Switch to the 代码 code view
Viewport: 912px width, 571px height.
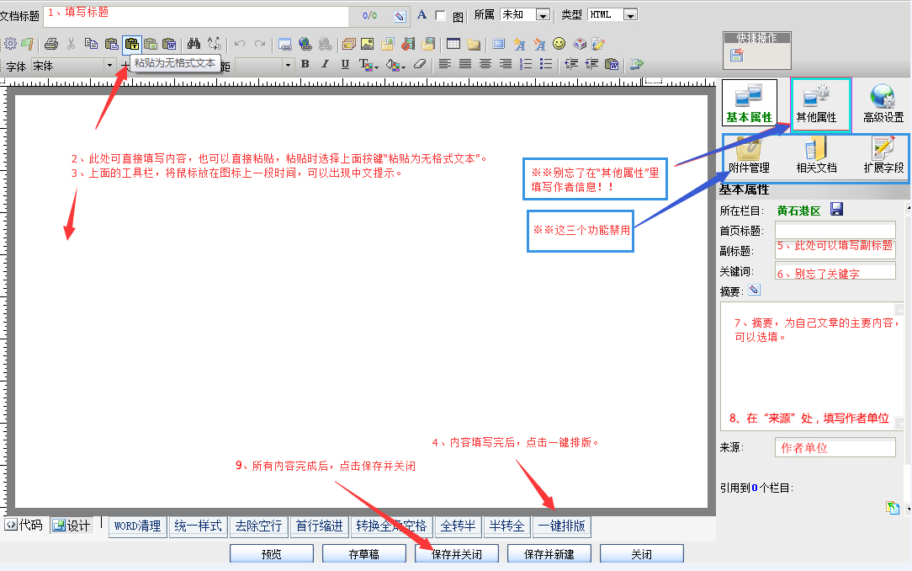pyautogui.click(x=24, y=526)
